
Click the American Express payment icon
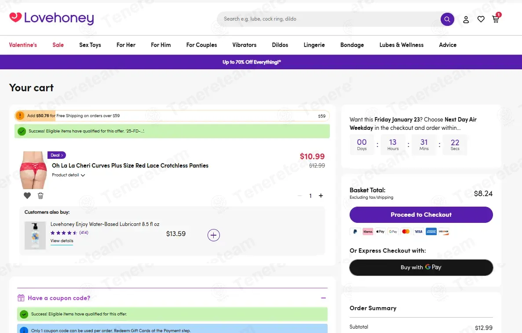pyautogui.click(x=431, y=232)
